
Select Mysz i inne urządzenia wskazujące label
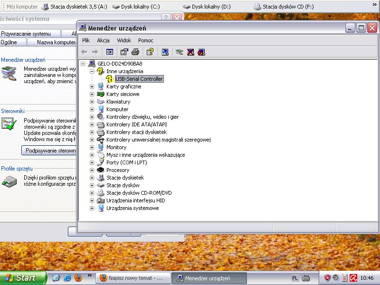pos(146,155)
